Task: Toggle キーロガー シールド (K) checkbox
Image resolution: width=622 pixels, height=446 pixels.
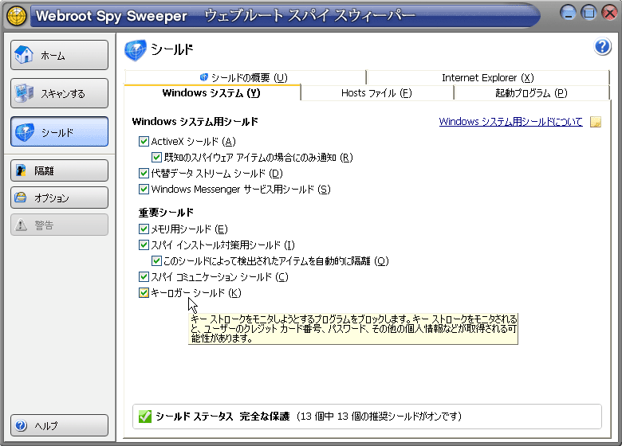Action: coord(144,293)
